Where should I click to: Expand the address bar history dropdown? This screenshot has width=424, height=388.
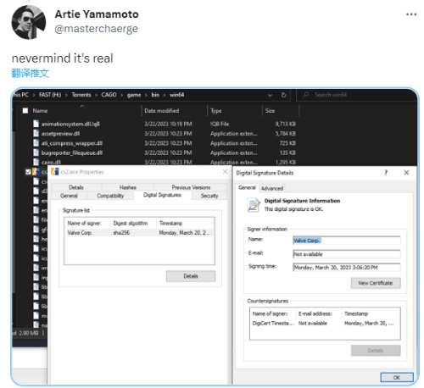[x=270, y=95]
